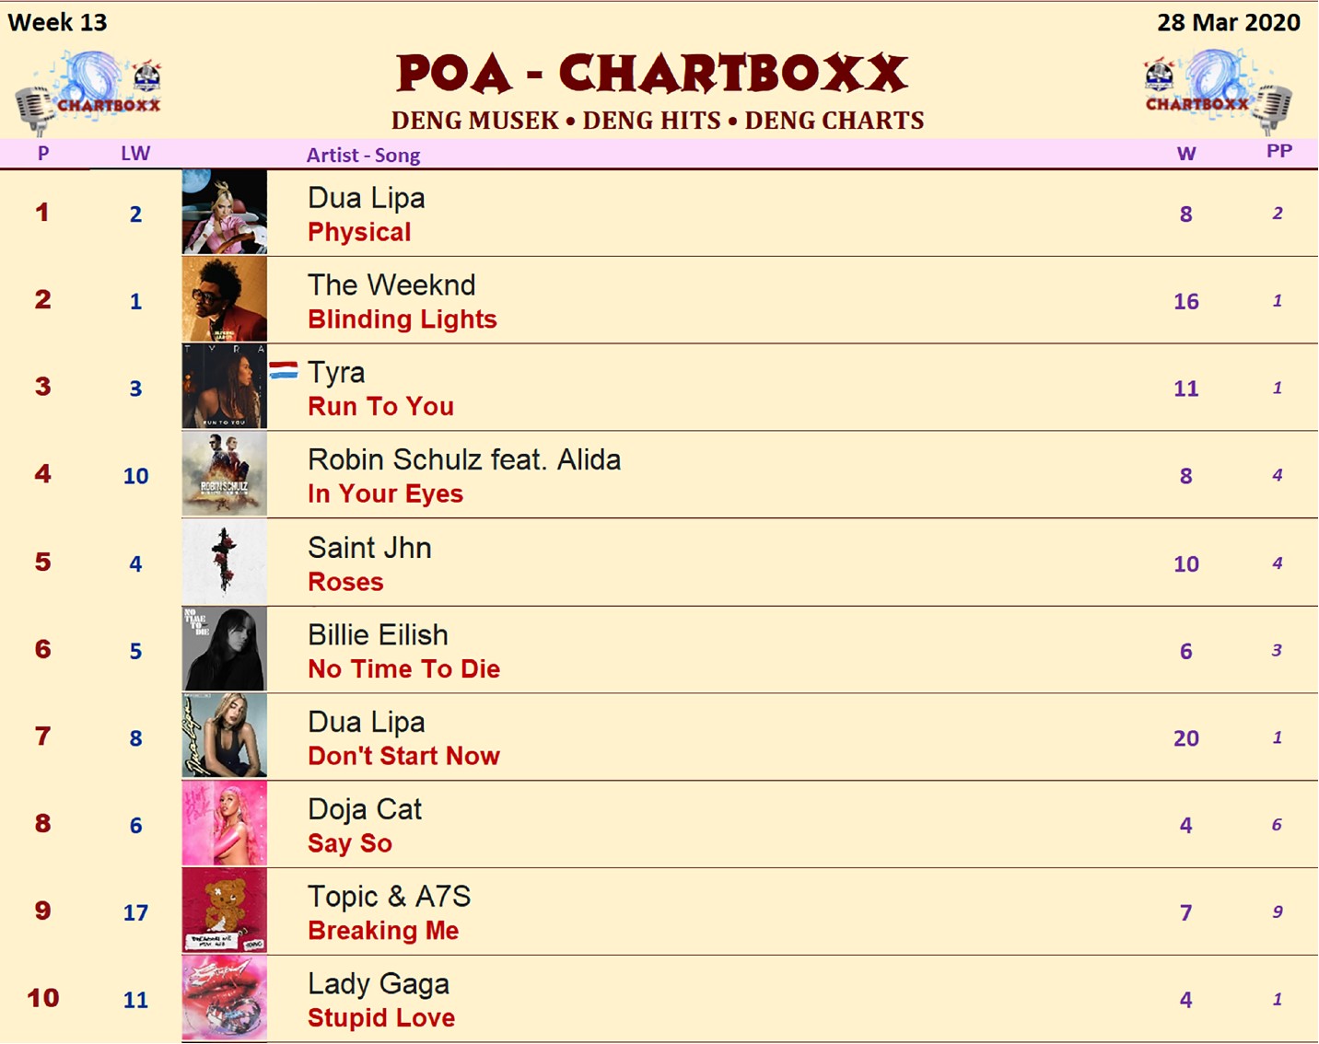
Task: Open The Weeknd Blinding Lights cover
Action: [x=225, y=299]
